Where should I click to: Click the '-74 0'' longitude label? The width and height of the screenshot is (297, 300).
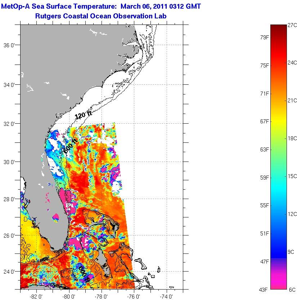(166, 297)
